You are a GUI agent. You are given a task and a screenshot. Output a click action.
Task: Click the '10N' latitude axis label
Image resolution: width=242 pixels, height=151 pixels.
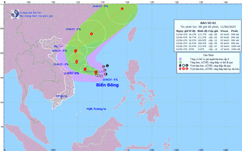(2, 102)
